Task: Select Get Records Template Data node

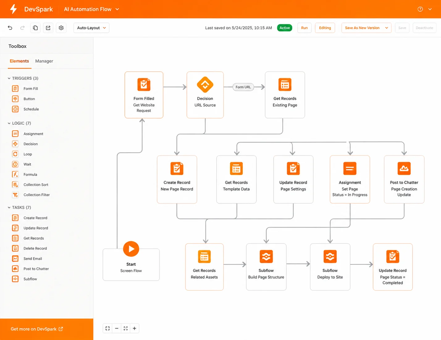Action: coord(236,179)
